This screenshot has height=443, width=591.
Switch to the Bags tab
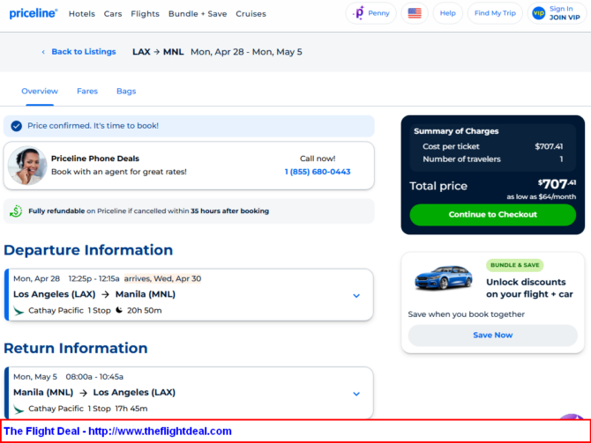(x=126, y=91)
